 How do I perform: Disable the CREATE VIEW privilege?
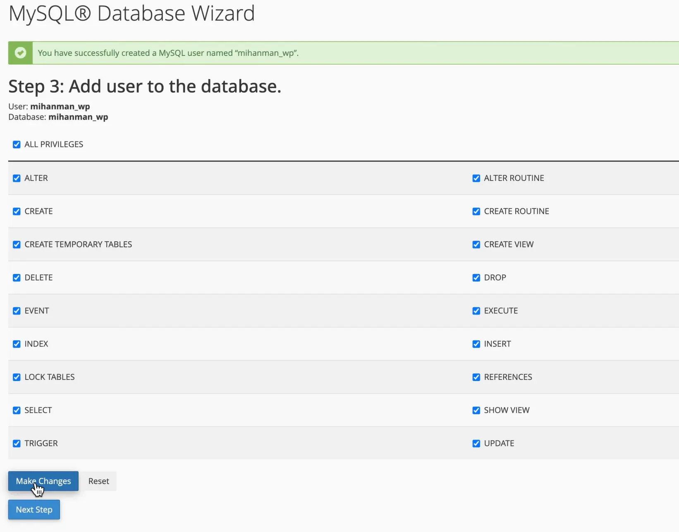tap(476, 244)
